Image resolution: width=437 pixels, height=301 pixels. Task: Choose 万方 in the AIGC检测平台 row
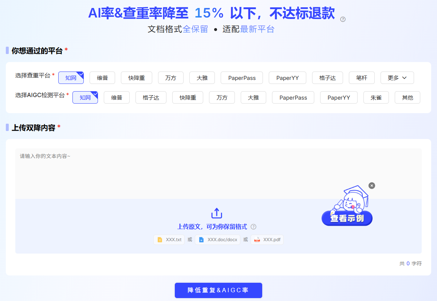(x=222, y=97)
